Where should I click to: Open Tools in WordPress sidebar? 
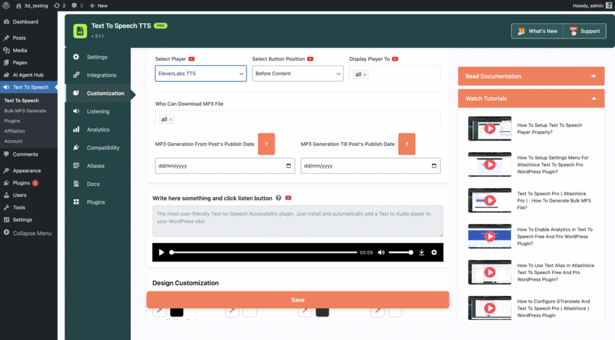click(x=19, y=207)
